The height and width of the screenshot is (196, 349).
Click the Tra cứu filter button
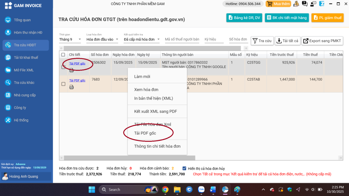click(262, 41)
